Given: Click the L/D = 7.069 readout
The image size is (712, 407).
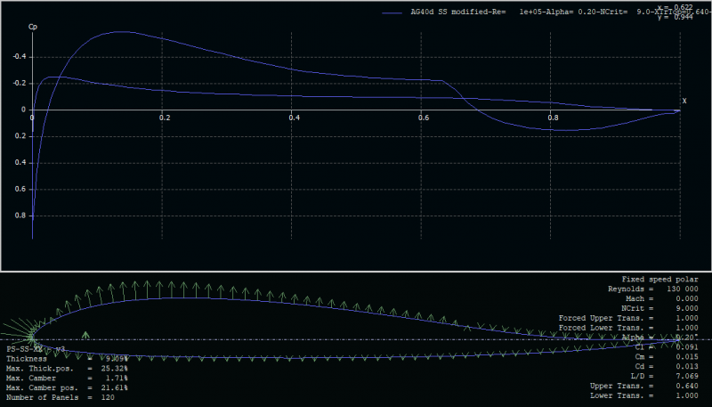Looking at the screenshot, I should pos(659,377).
